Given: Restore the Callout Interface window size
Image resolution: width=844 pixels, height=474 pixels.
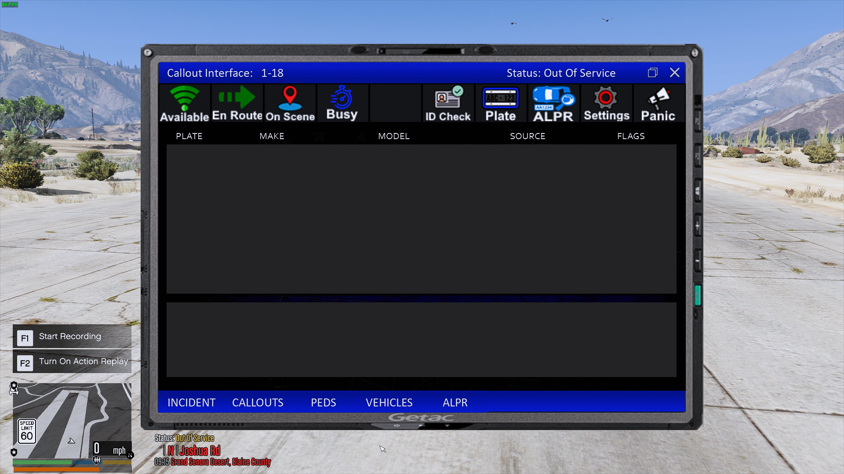Looking at the screenshot, I should [x=652, y=72].
